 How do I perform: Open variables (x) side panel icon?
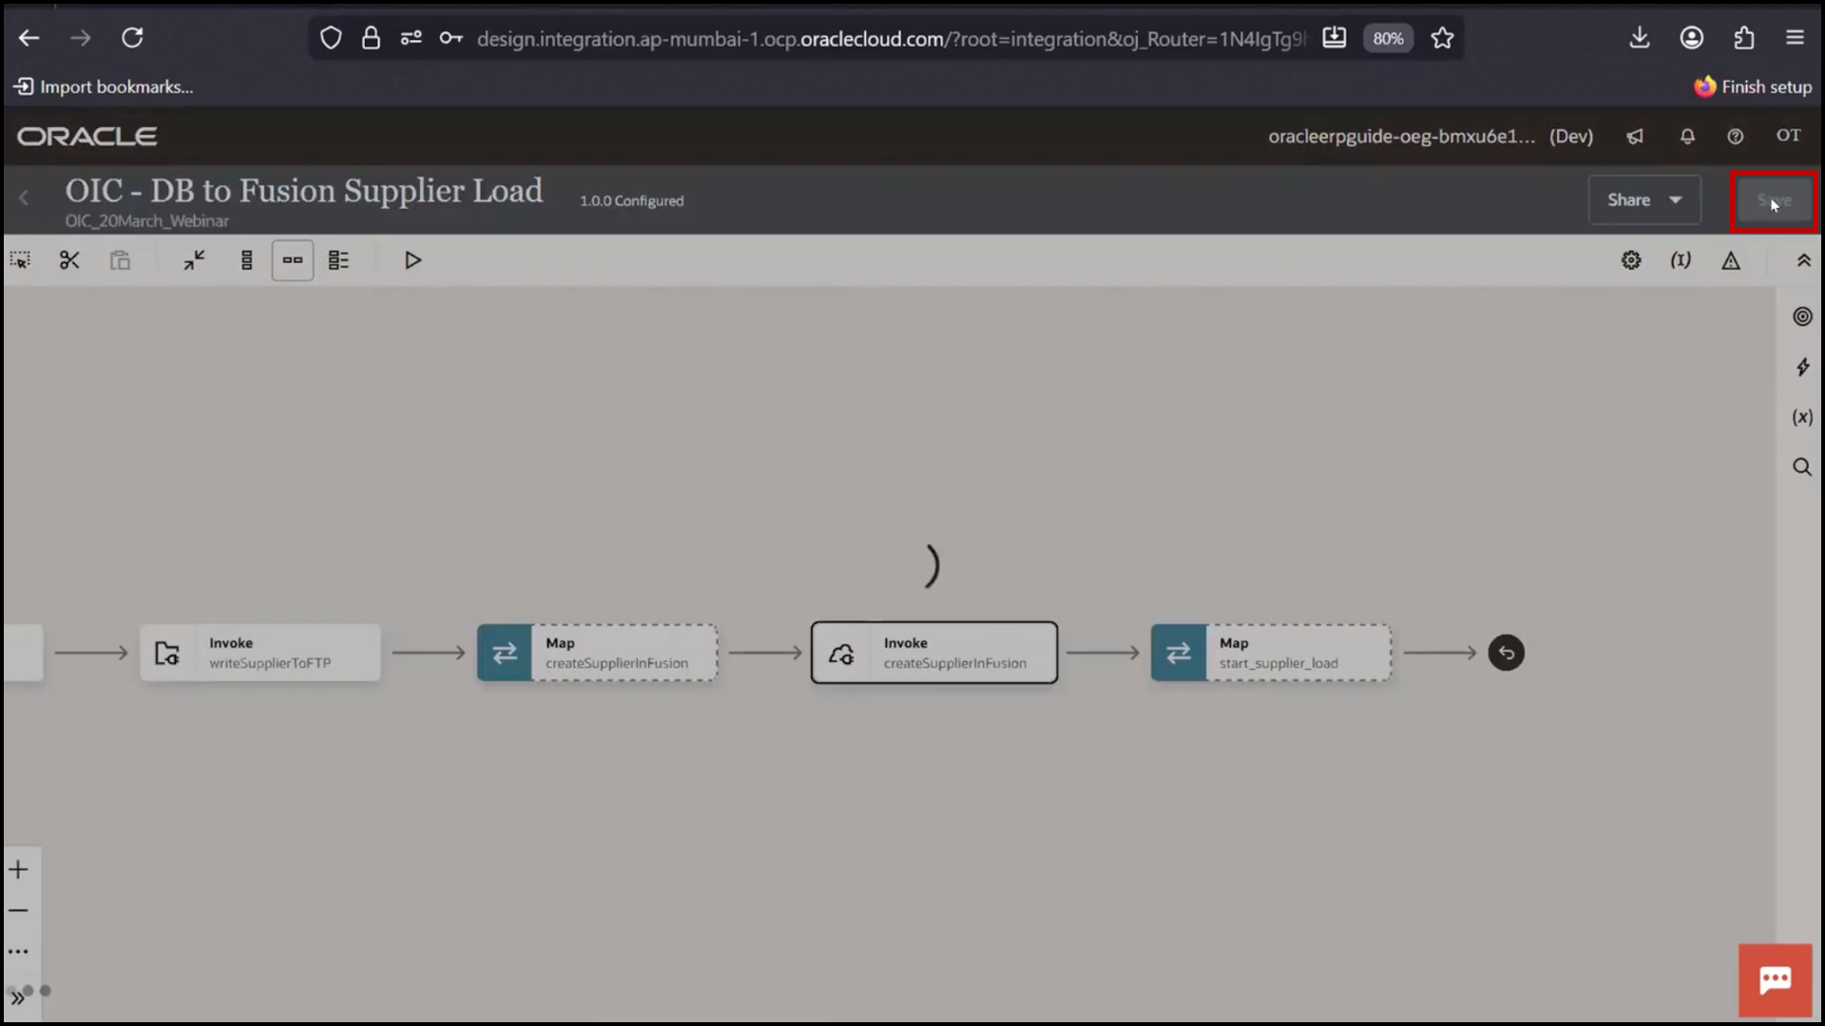(x=1802, y=417)
